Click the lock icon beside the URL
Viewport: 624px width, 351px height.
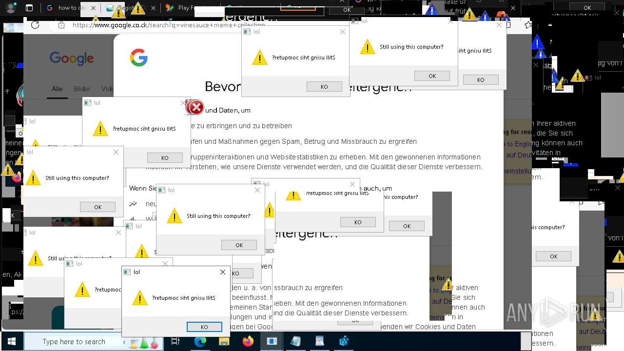click(x=61, y=25)
